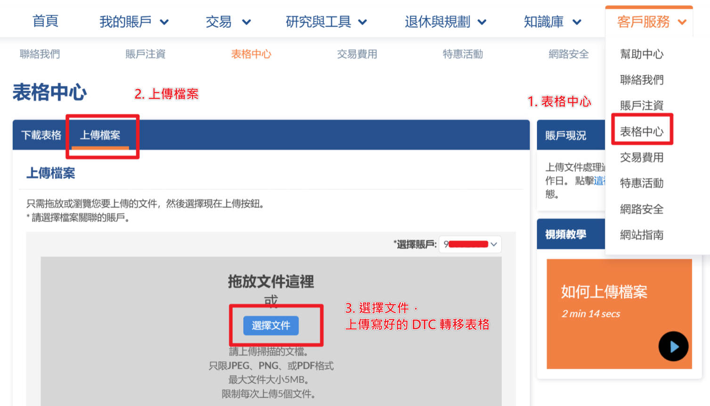The width and height of the screenshot is (710, 406).
Task: Play the 如何上傳檔案 tutorial video
Action: [673, 347]
